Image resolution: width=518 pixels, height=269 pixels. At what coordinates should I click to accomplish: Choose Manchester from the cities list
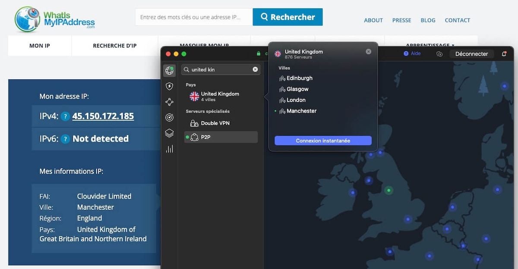click(302, 111)
